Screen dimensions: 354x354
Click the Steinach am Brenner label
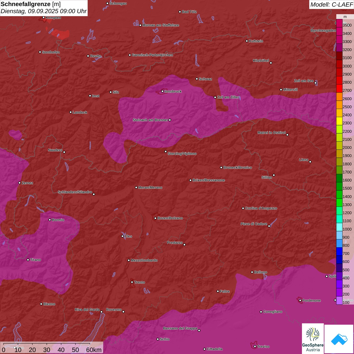click(x=150, y=120)
